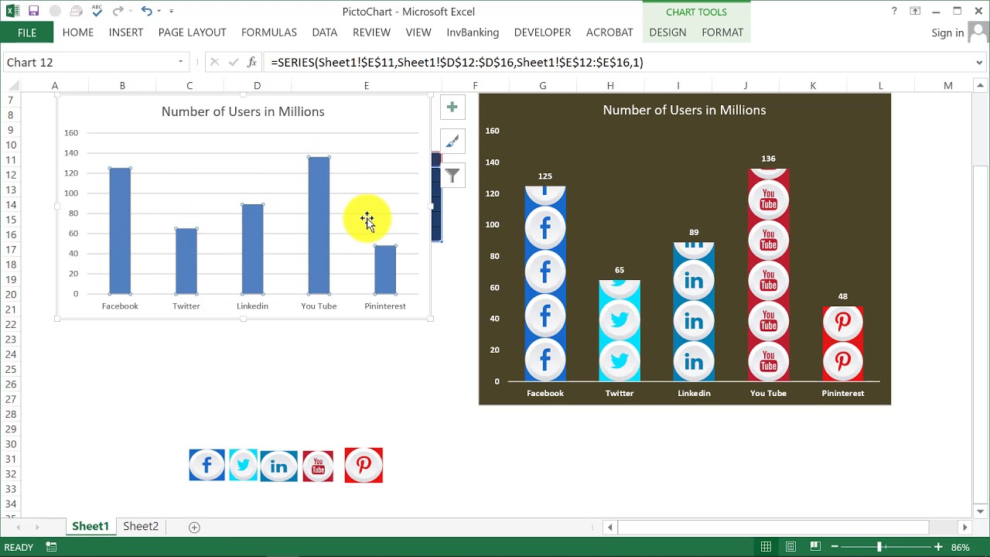Screen dimensions: 990x557
Task: Click the horizontal scrollbar left arrow
Action: click(x=610, y=527)
